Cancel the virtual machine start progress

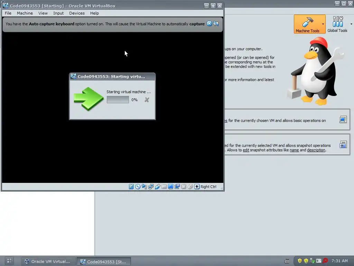coord(147,100)
